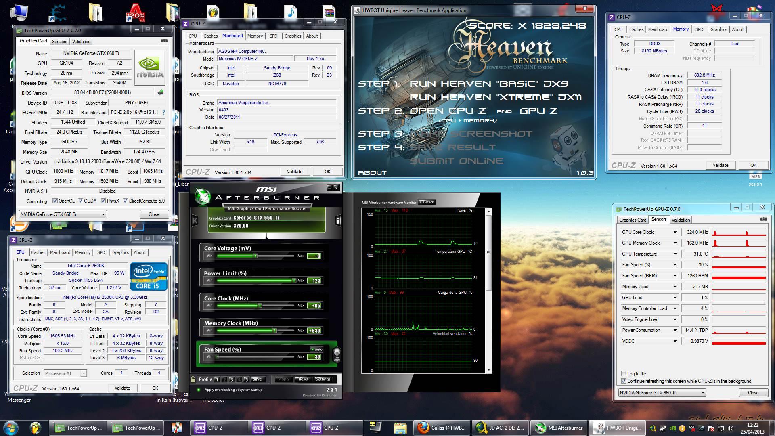The height and width of the screenshot is (436, 775).
Task: Toggle Continue refreshing while in background checkbox
Action: pyautogui.click(x=624, y=381)
